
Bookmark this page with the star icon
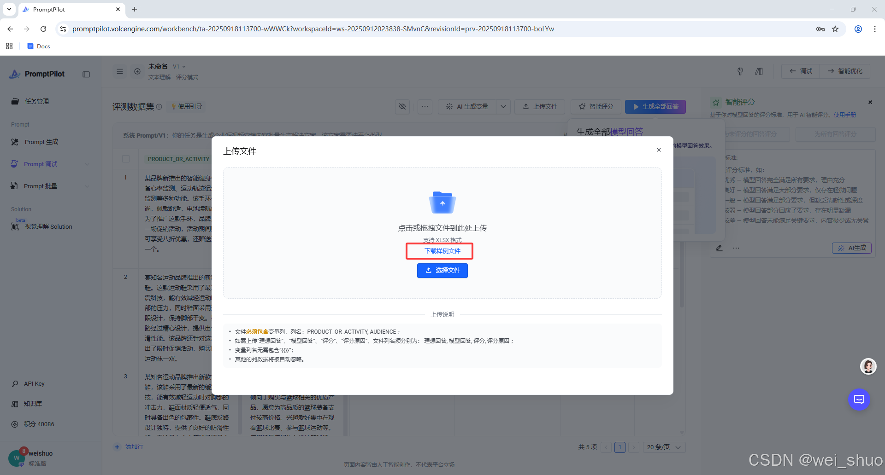(835, 29)
